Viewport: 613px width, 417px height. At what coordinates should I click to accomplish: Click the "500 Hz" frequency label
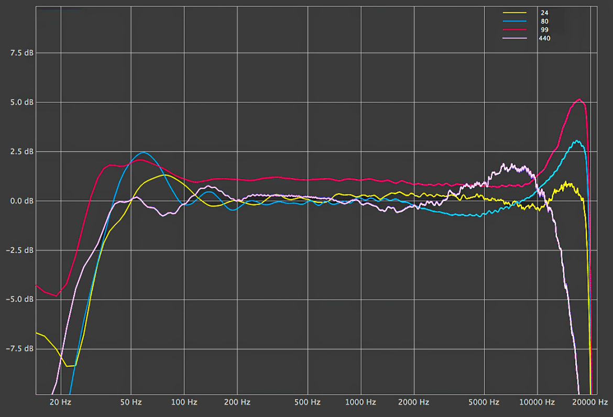(308, 402)
